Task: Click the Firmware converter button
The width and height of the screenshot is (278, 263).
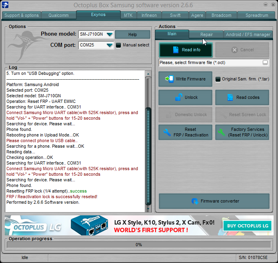Action: click(214, 201)
